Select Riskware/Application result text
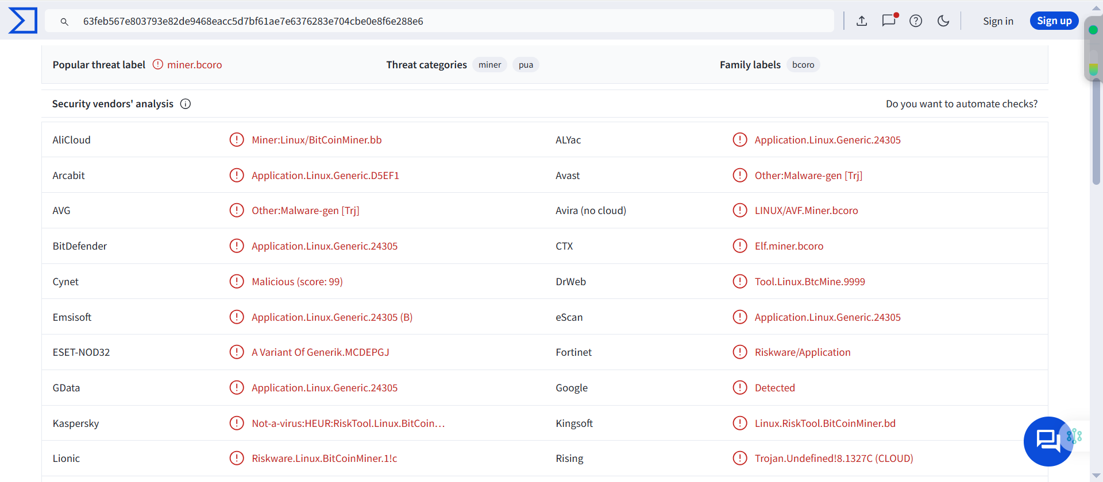 803,352
